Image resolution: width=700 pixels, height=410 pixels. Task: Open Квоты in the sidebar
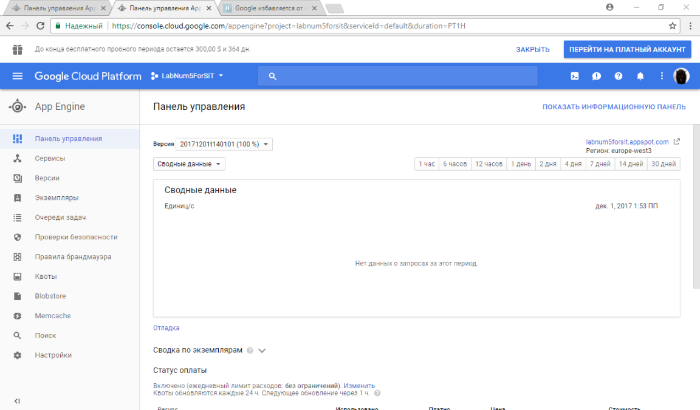[x=70, y=276]
